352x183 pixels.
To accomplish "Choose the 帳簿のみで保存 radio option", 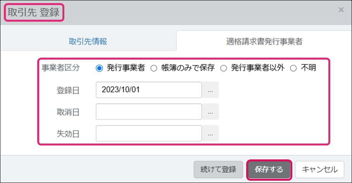I will click(x=154, y=68).
